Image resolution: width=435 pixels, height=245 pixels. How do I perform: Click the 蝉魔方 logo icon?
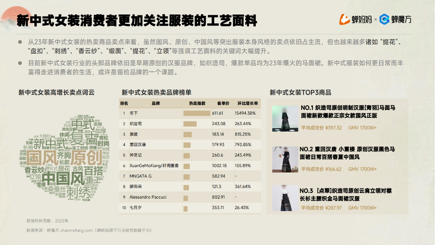(384, 19)
